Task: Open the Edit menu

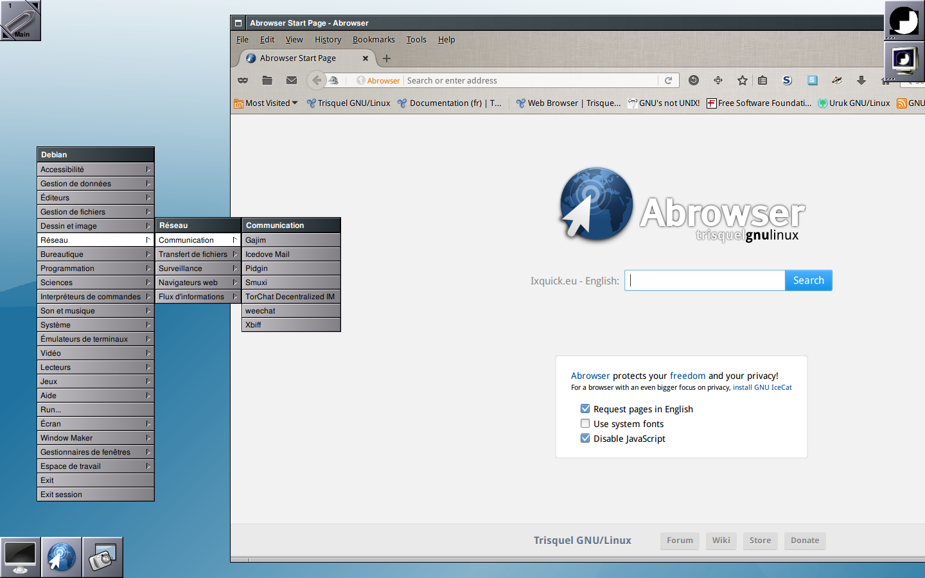Action: coord(267,40)
